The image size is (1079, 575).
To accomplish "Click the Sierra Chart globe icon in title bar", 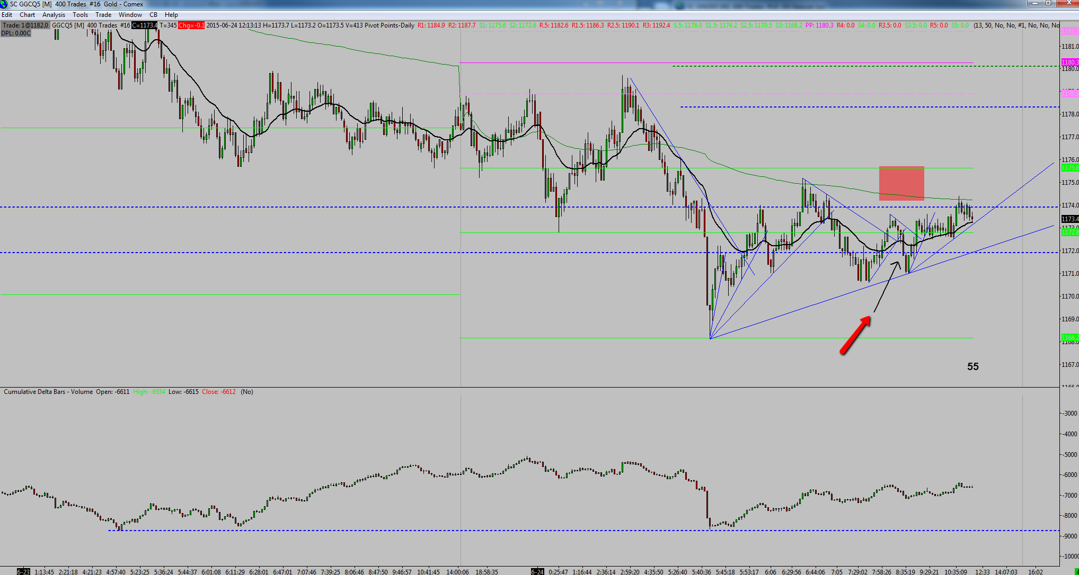I will click(x=4, y=4).
